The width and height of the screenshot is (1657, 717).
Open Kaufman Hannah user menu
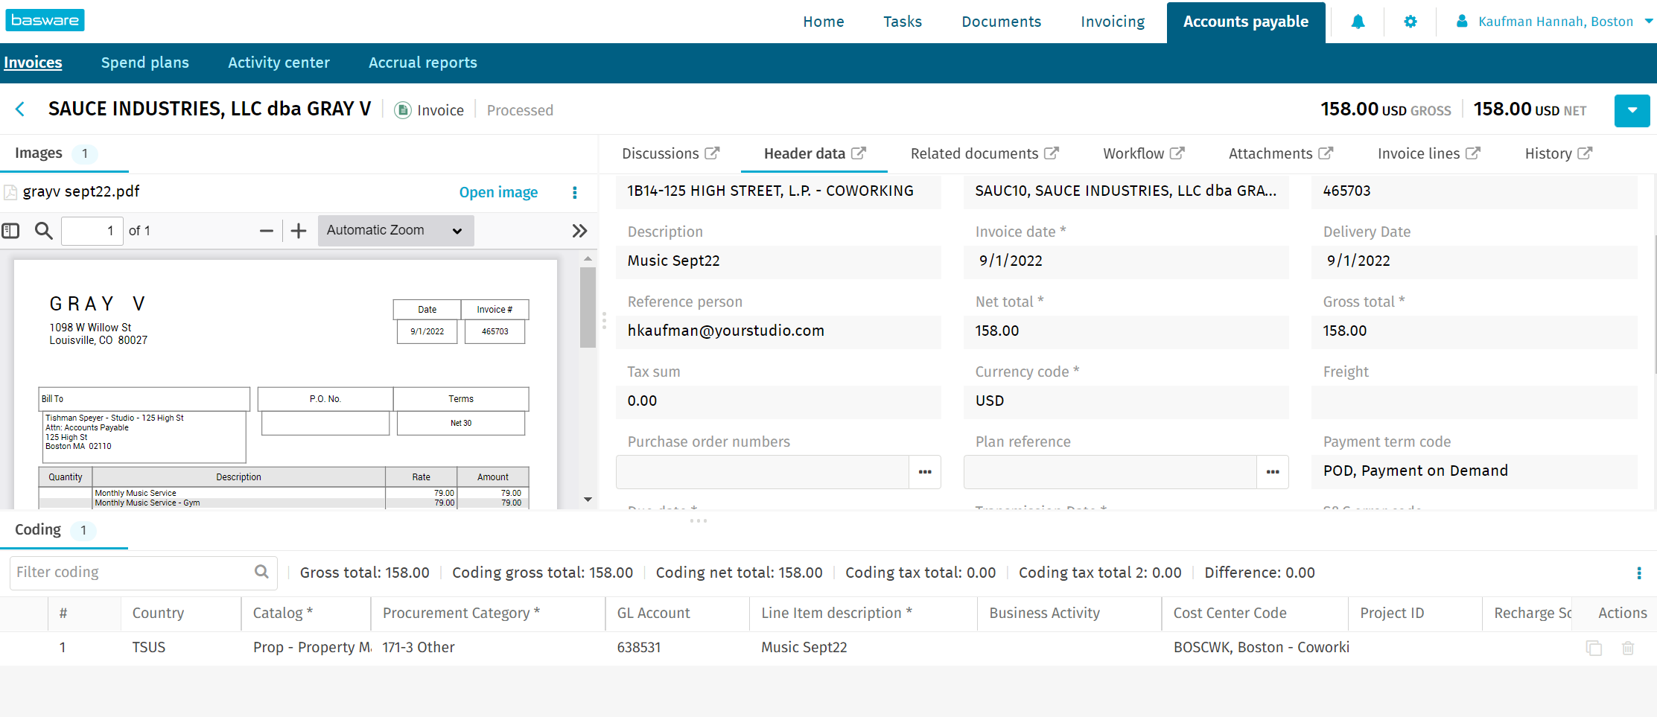pyautogui.click(x=1554, y=22)
